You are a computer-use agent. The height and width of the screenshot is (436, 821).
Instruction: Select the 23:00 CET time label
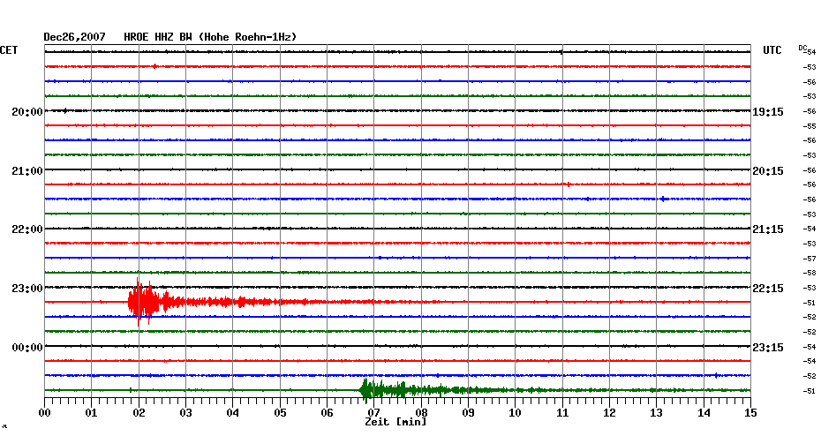click(x=27, y=289)
